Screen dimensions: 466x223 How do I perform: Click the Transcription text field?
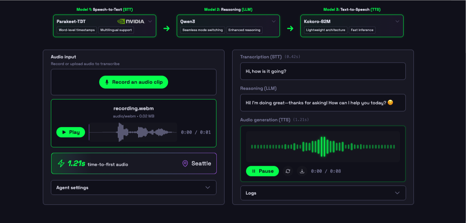click(323, 71)
